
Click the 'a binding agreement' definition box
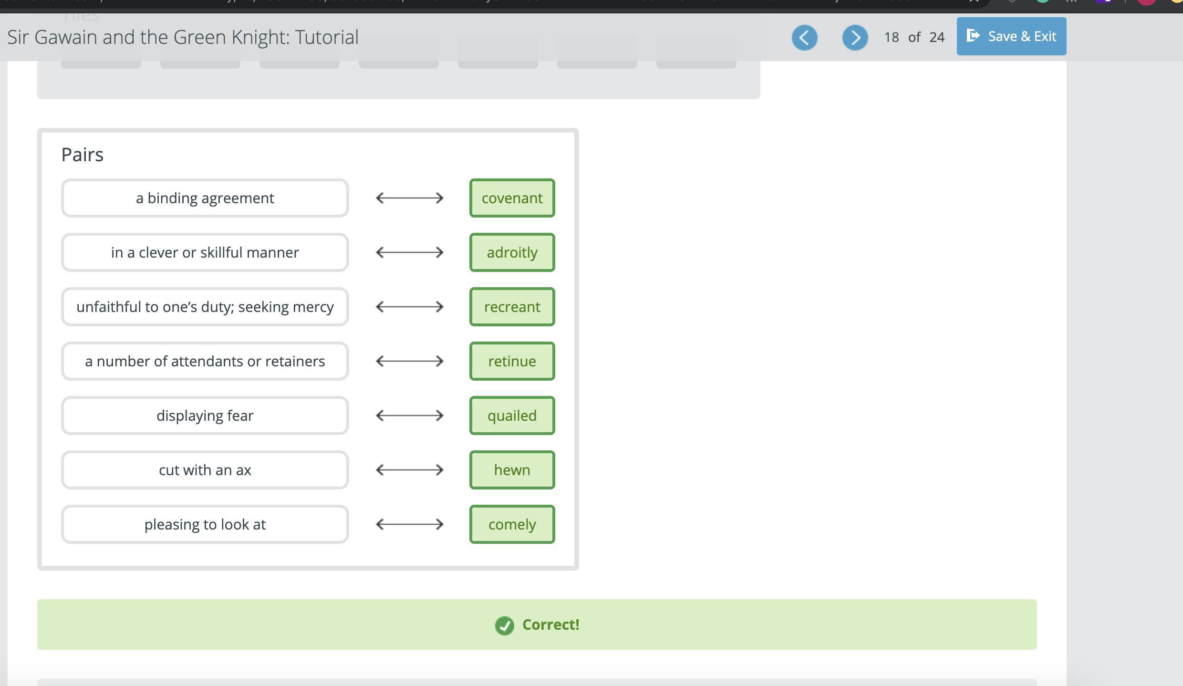205,198
